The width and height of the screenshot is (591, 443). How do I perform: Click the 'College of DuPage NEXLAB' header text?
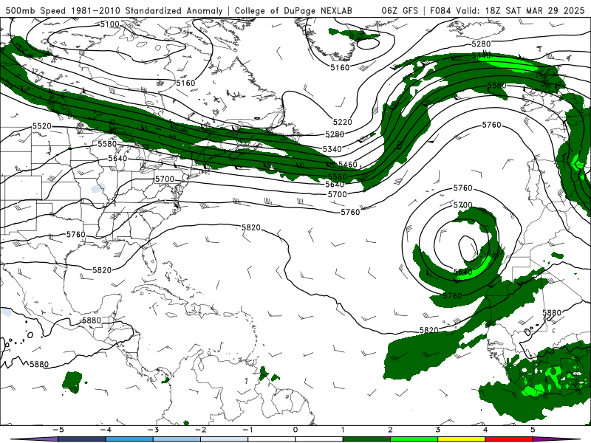[x=293, y=10]
